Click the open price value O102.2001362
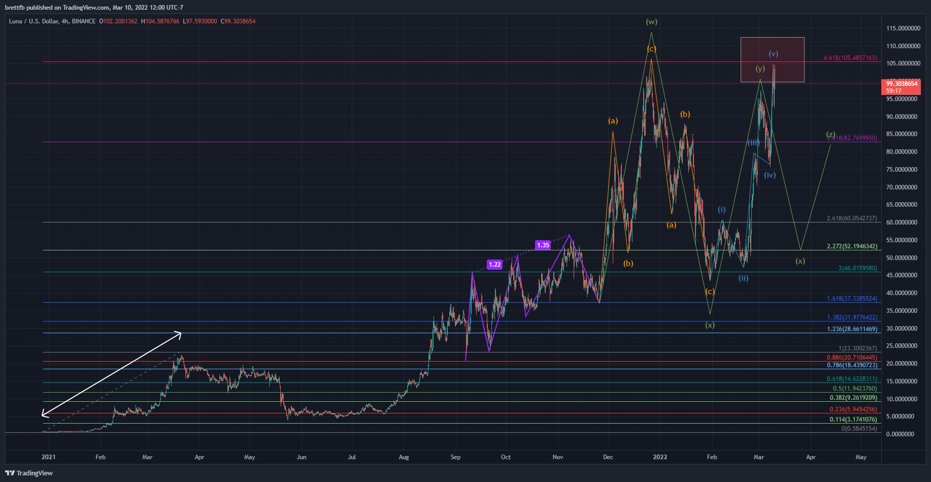931x482 pixels. click(x=118, y=21)
